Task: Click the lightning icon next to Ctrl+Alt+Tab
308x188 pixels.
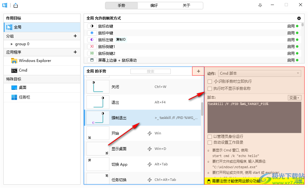Action: click(x=150, y=180)
